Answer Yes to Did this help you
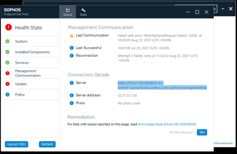The width and height of the screenshot is (237, 154). point(202,132)
